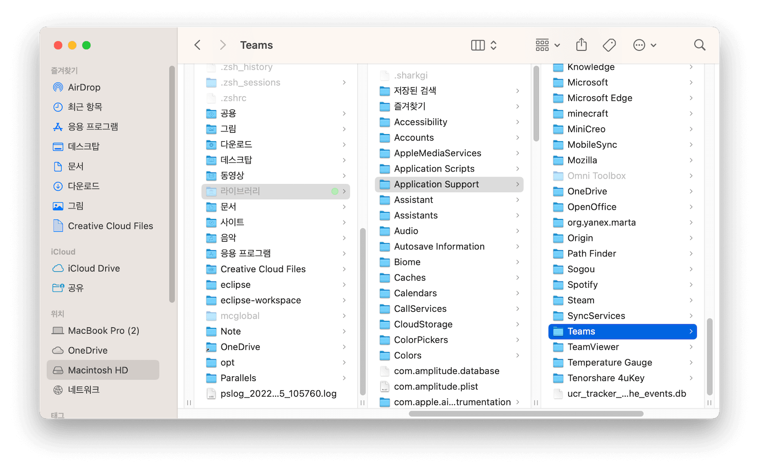Image resolution: width=759 pixels, height=471 pixels.
Task: Open 다운로드 in the sidebar
Action: coord(103,186)
